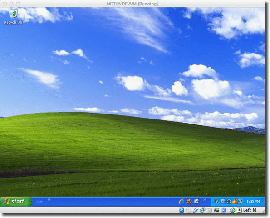Expand hidden quick launch items chevron
Image resolution: width=270 pixels, height=218 pixels.
click(x=205, y=199)
